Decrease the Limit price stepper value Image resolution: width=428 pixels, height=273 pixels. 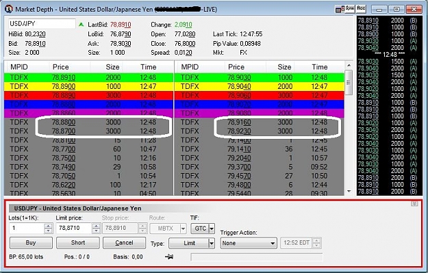96,231
